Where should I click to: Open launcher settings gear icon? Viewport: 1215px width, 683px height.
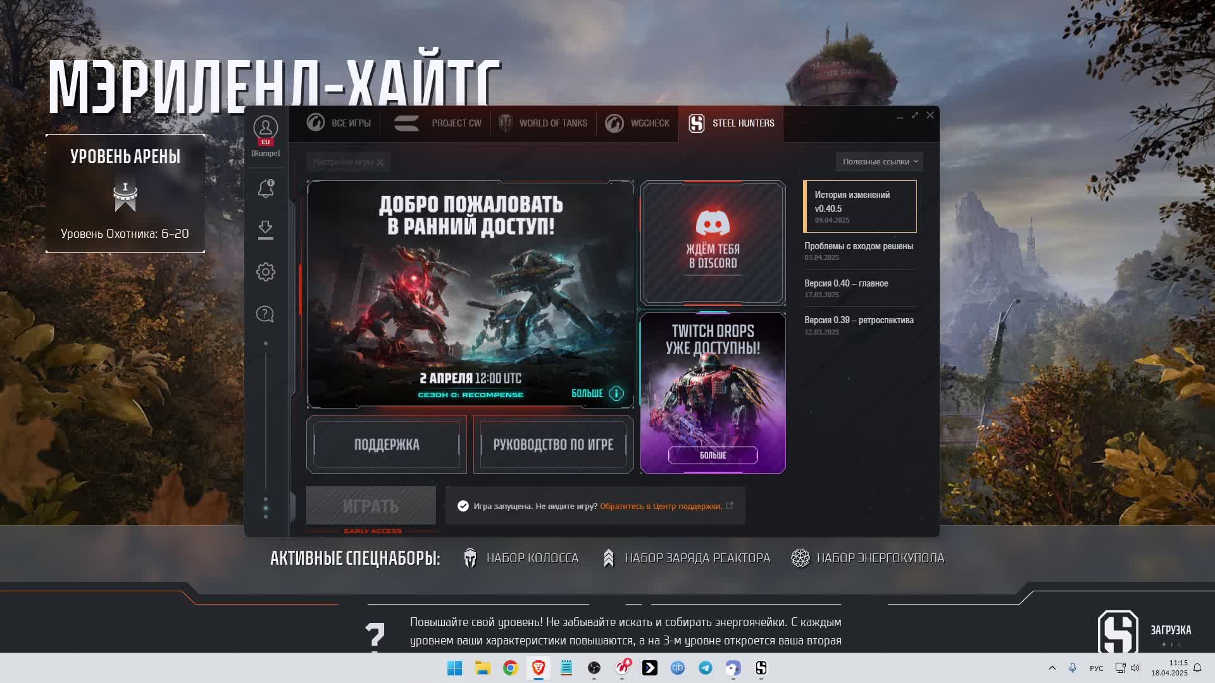pos(266,272)
